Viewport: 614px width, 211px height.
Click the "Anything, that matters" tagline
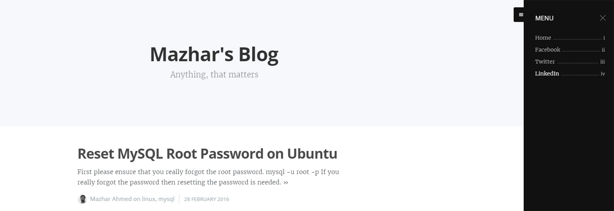tap(214, 75)
